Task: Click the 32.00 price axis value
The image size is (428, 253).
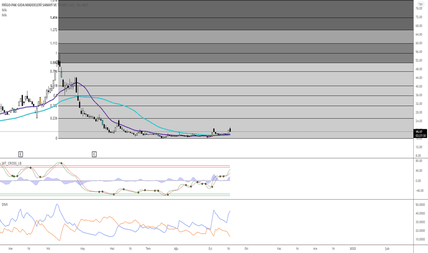Action: pyautogui.click(x=419, y=104)
